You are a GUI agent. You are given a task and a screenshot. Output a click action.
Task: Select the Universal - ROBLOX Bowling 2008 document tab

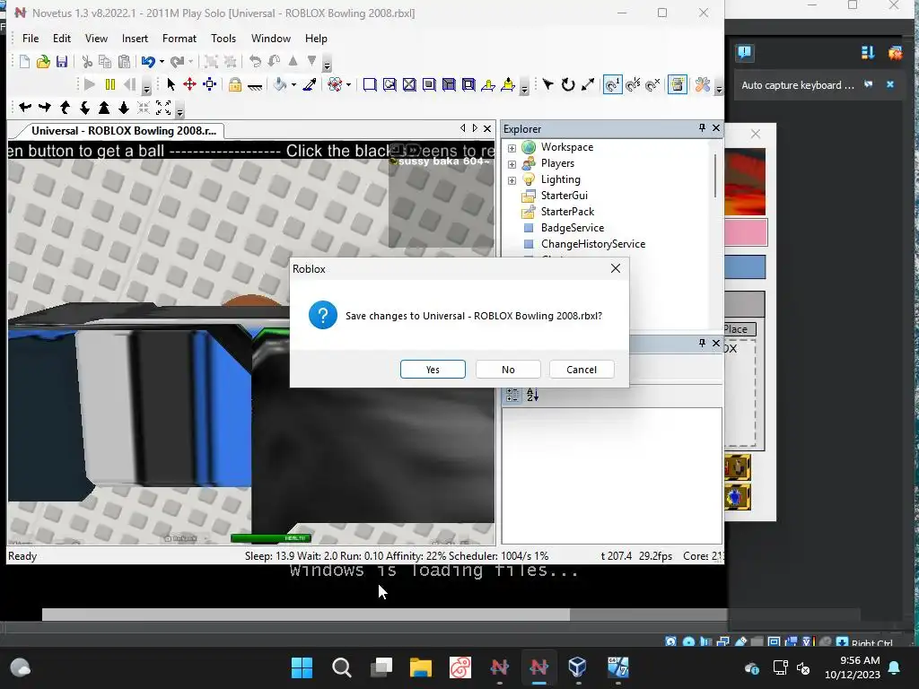pyautogui.click(x=124, y=131)
